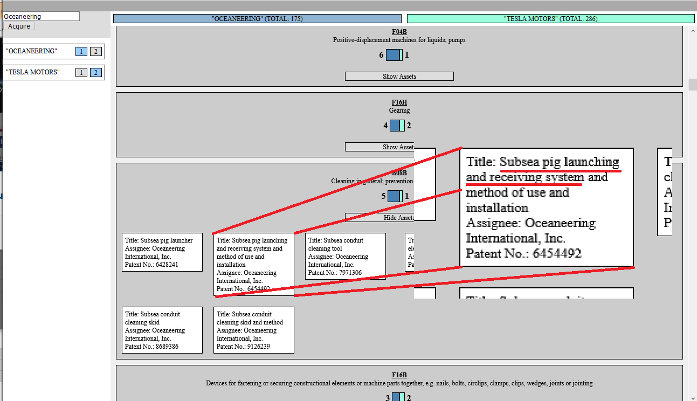This screenshot has height=401, width=697.
Task: Select button 2 in the TESLA MOTORS row
Action: 95,72
